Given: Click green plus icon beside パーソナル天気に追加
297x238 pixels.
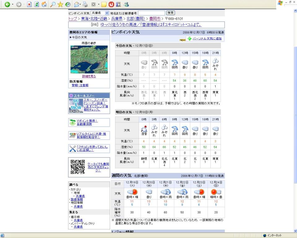Looking at the screenshot, I should point(189,38).
